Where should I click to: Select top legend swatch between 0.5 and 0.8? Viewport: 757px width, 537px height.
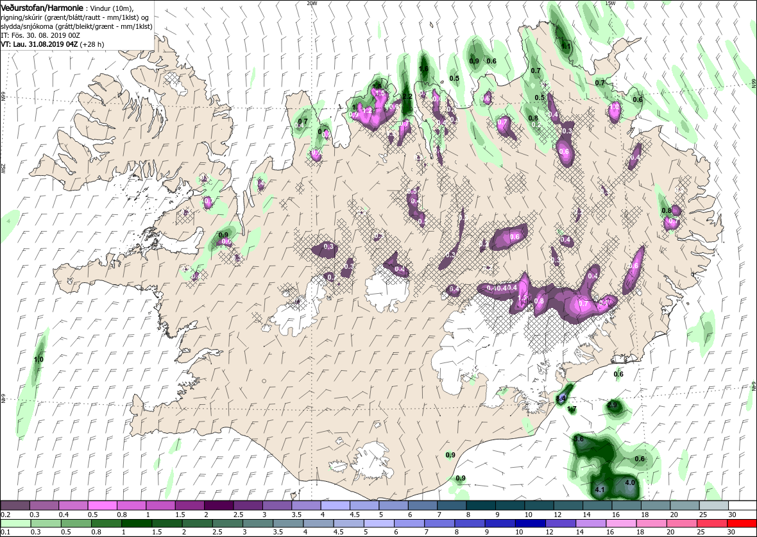103,505
